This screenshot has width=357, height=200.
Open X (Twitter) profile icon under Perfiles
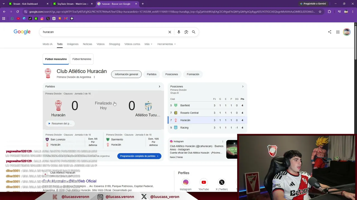click(222, 182)
